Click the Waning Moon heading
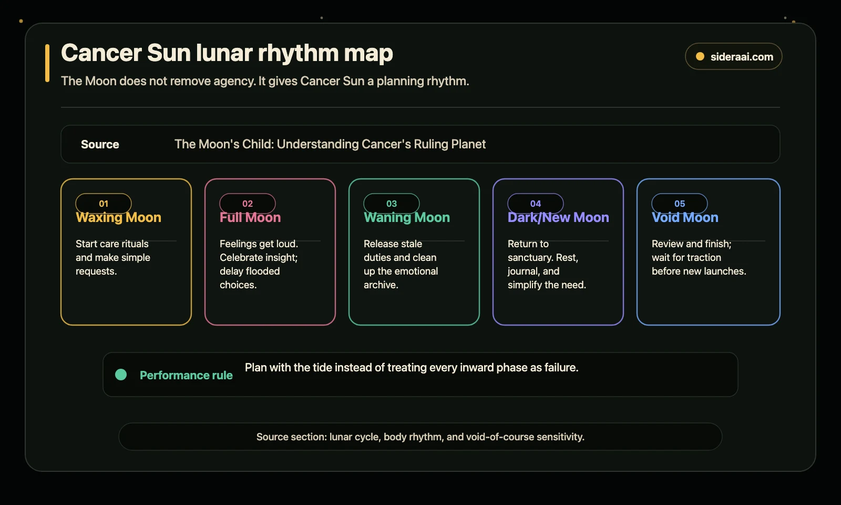Viewport: 841px width, 505px height. point(407,218)
